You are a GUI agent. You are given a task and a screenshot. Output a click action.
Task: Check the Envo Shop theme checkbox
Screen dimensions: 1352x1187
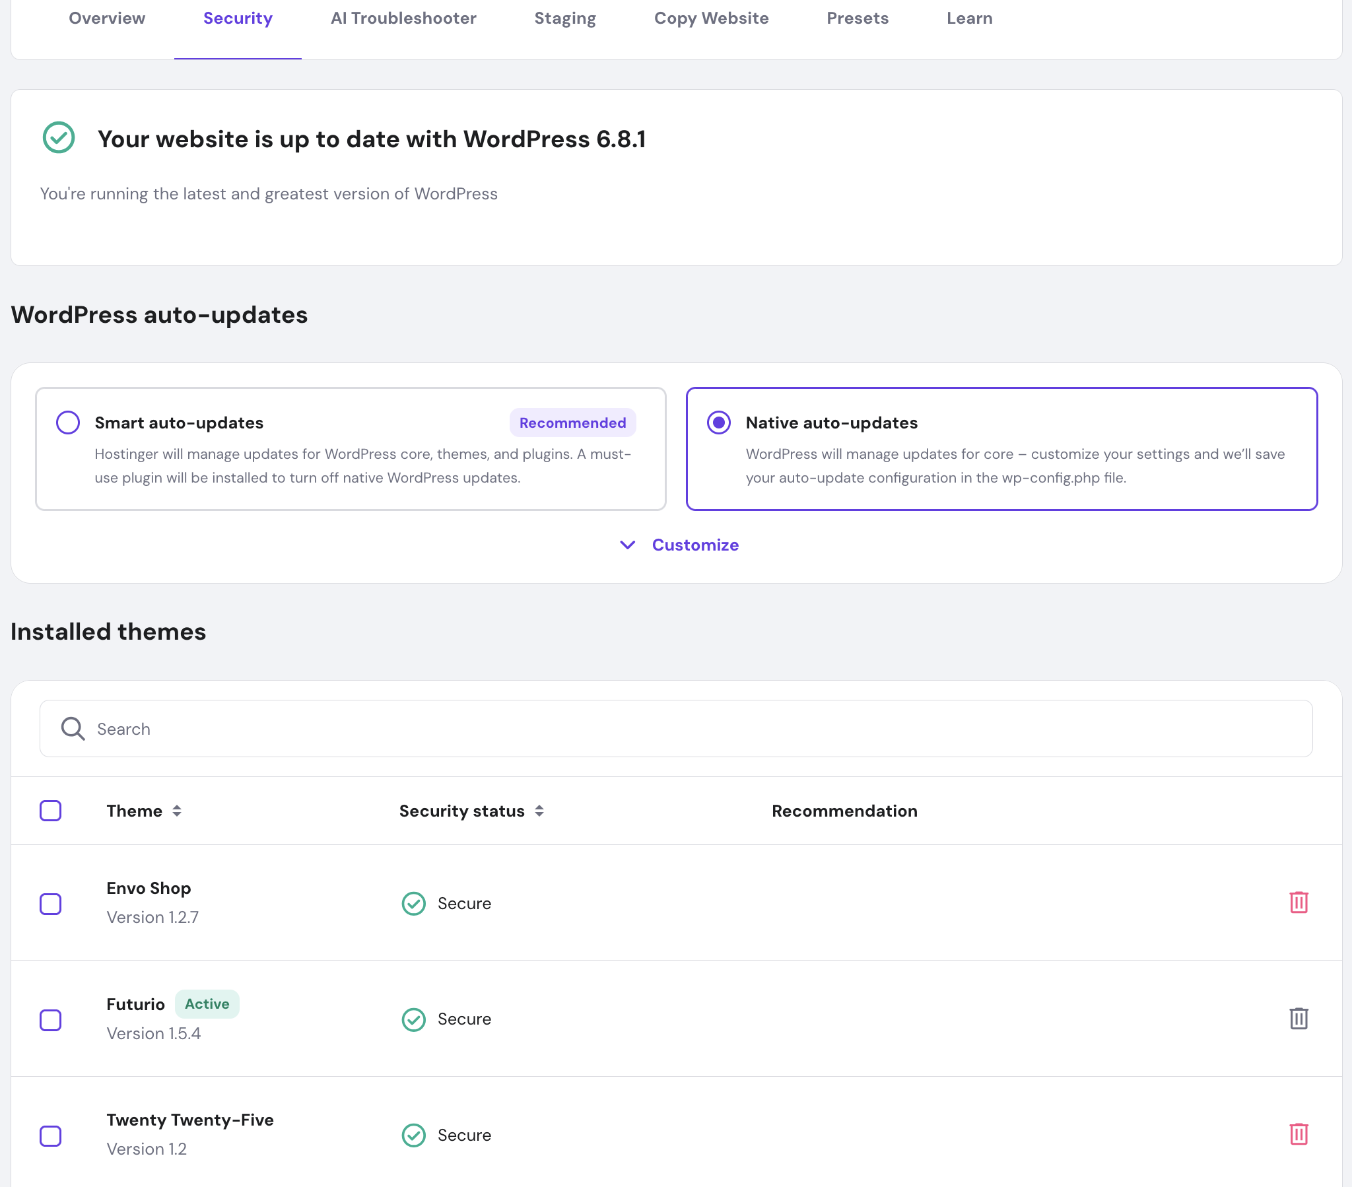coord(50,903)
